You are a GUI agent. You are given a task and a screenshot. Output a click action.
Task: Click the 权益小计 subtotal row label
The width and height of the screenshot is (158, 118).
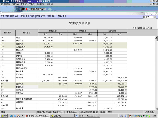coord(4,105)
